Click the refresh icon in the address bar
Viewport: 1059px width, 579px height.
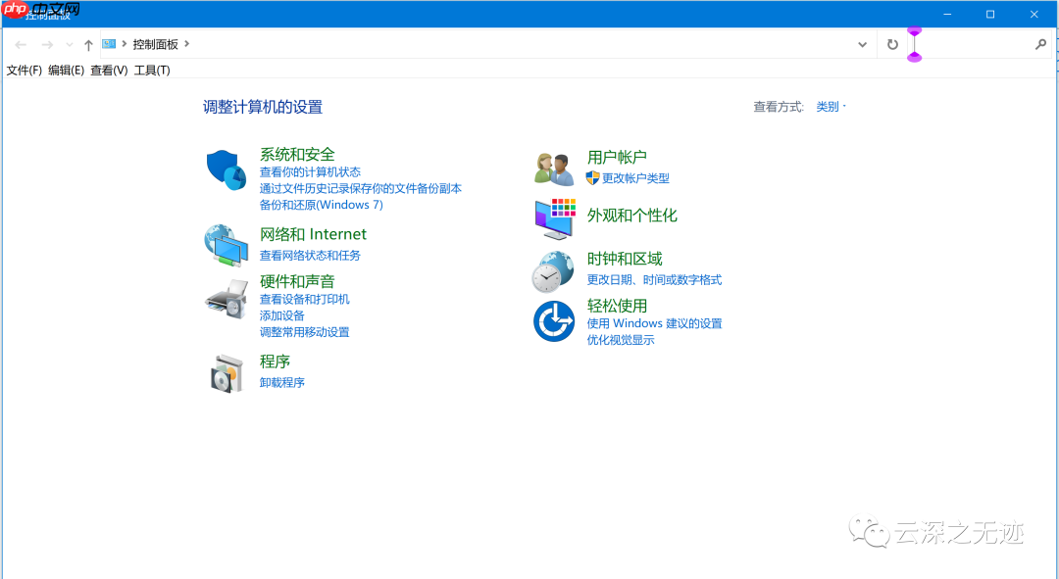(892, 44)
